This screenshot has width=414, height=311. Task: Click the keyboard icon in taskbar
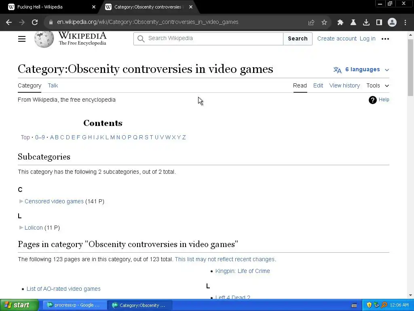354,305
